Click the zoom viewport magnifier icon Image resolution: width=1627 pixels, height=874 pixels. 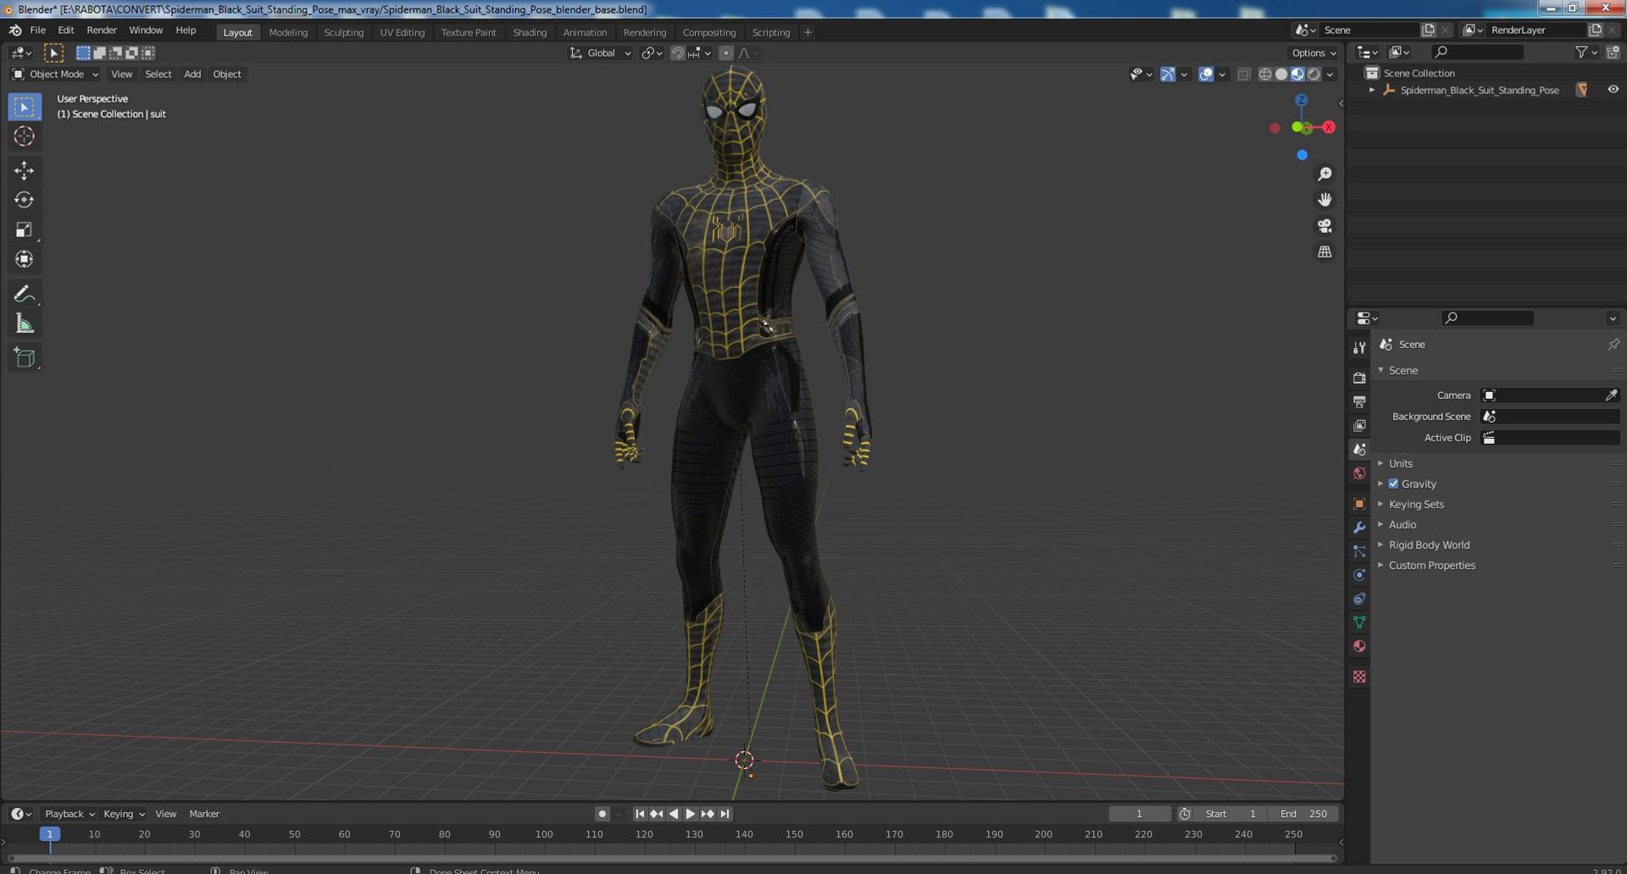click(1324, 174)
